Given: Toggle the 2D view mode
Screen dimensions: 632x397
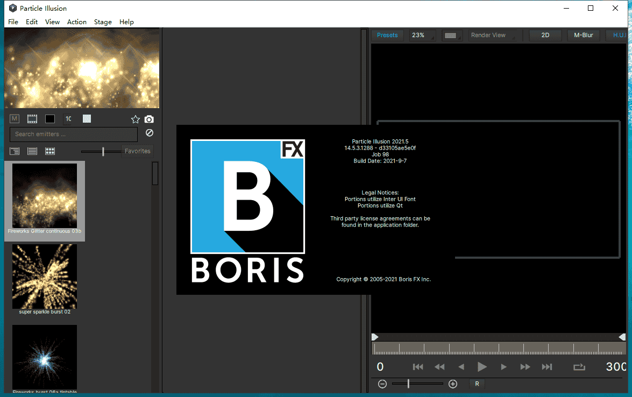Looking at the screenshot, I should pos(545,34).
